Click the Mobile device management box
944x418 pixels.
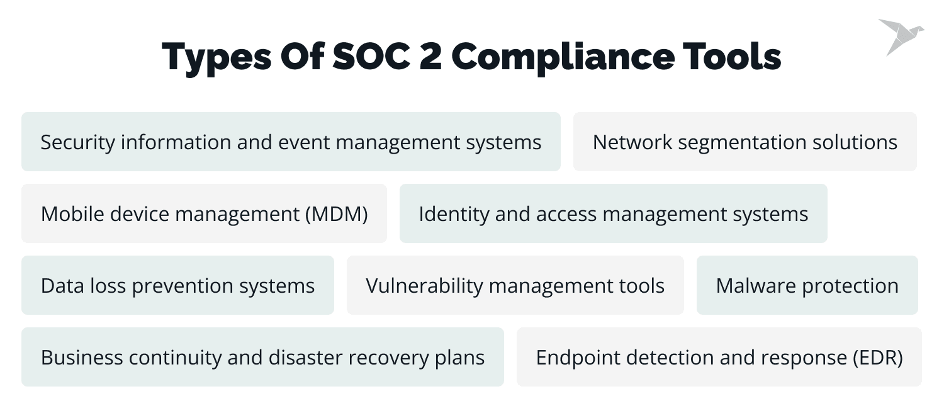204,214
